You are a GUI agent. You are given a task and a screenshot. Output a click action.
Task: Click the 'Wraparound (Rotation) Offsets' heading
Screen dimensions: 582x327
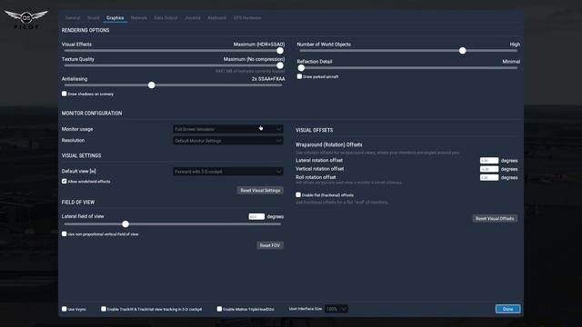[329, 144]
